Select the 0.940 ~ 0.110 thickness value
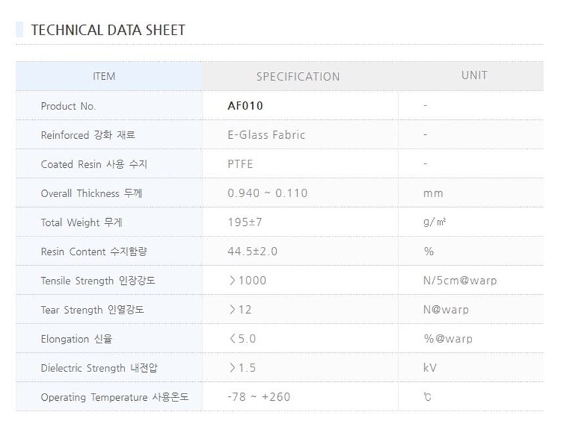Screen dimensions: 564x427 pyautogui.click(x=268, y=193)
